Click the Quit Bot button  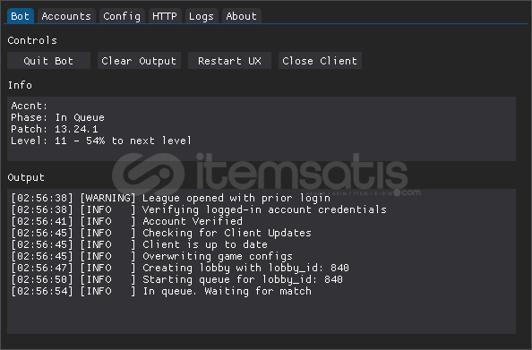(48, 61)
